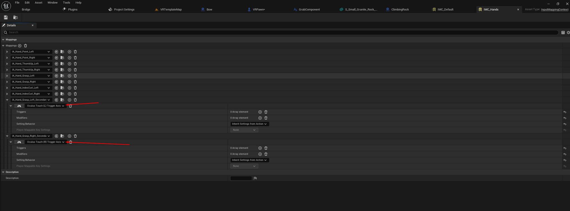Expand the IA_Hand_Grasp_Right mapping row
Image resolution: width=570 pixels, height=211 pixels.
pos(7,82)
